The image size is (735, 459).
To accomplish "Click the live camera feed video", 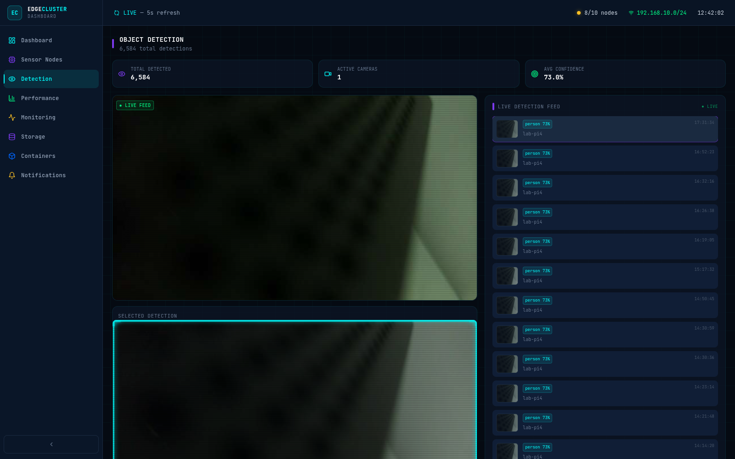I will [294, 198].
